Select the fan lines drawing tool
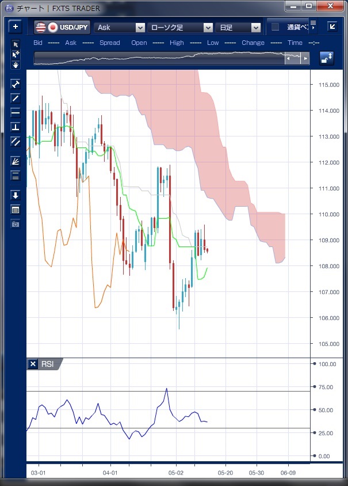 16,161
